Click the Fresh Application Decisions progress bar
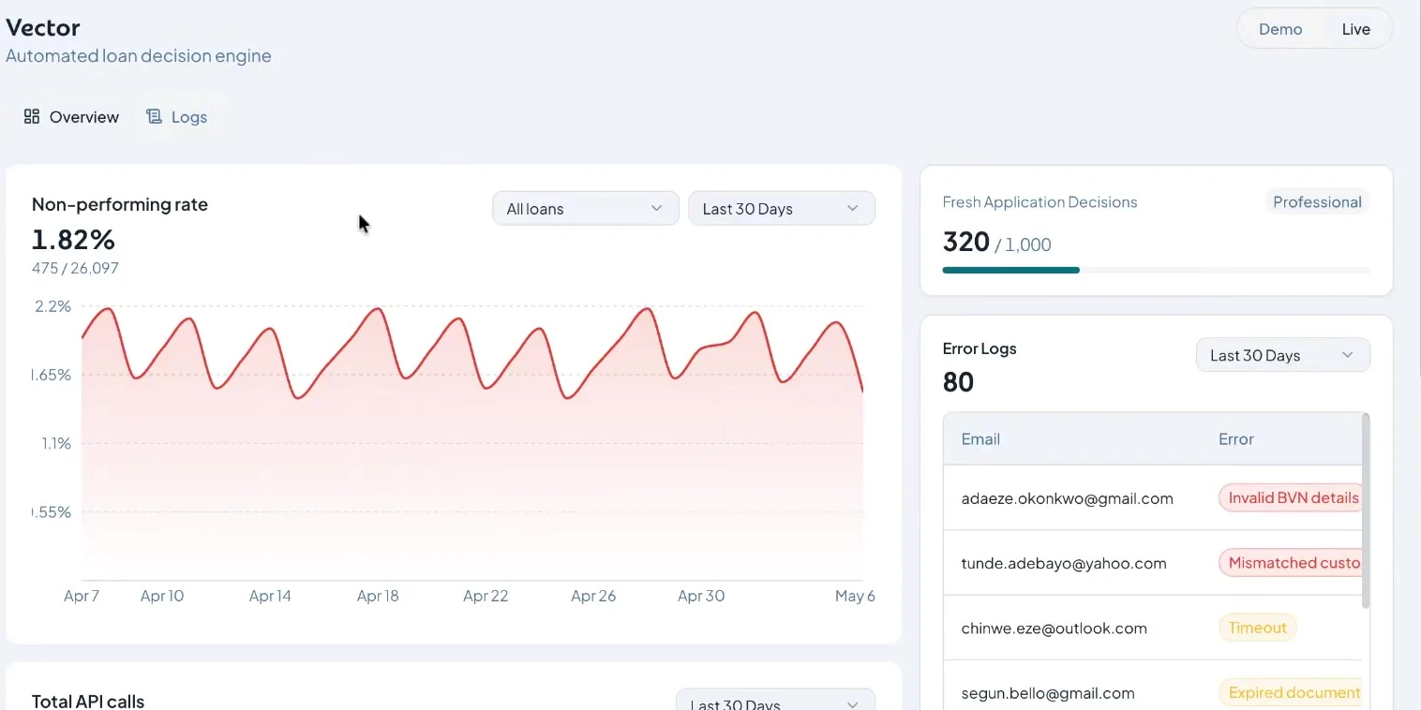This screenshot has width=1421, height=710. 1157,270
